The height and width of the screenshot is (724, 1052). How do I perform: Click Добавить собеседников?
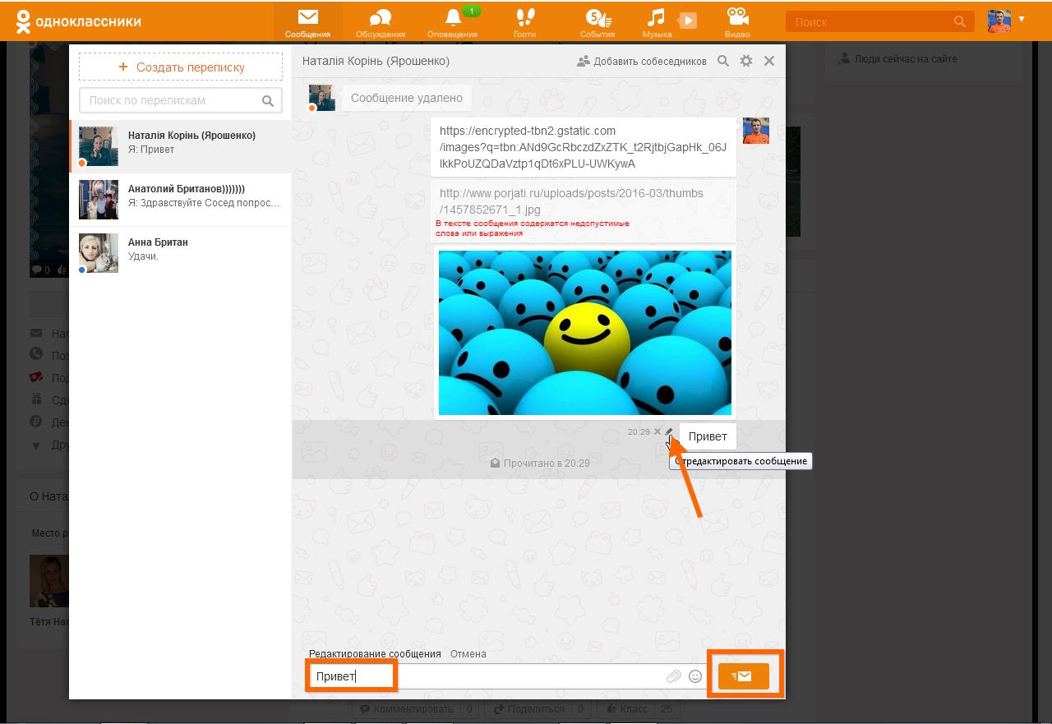point(642,61)
